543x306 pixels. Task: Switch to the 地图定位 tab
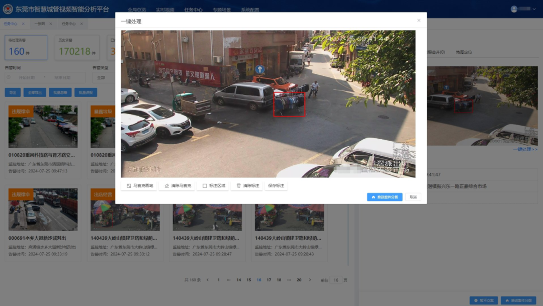point(464,52)
